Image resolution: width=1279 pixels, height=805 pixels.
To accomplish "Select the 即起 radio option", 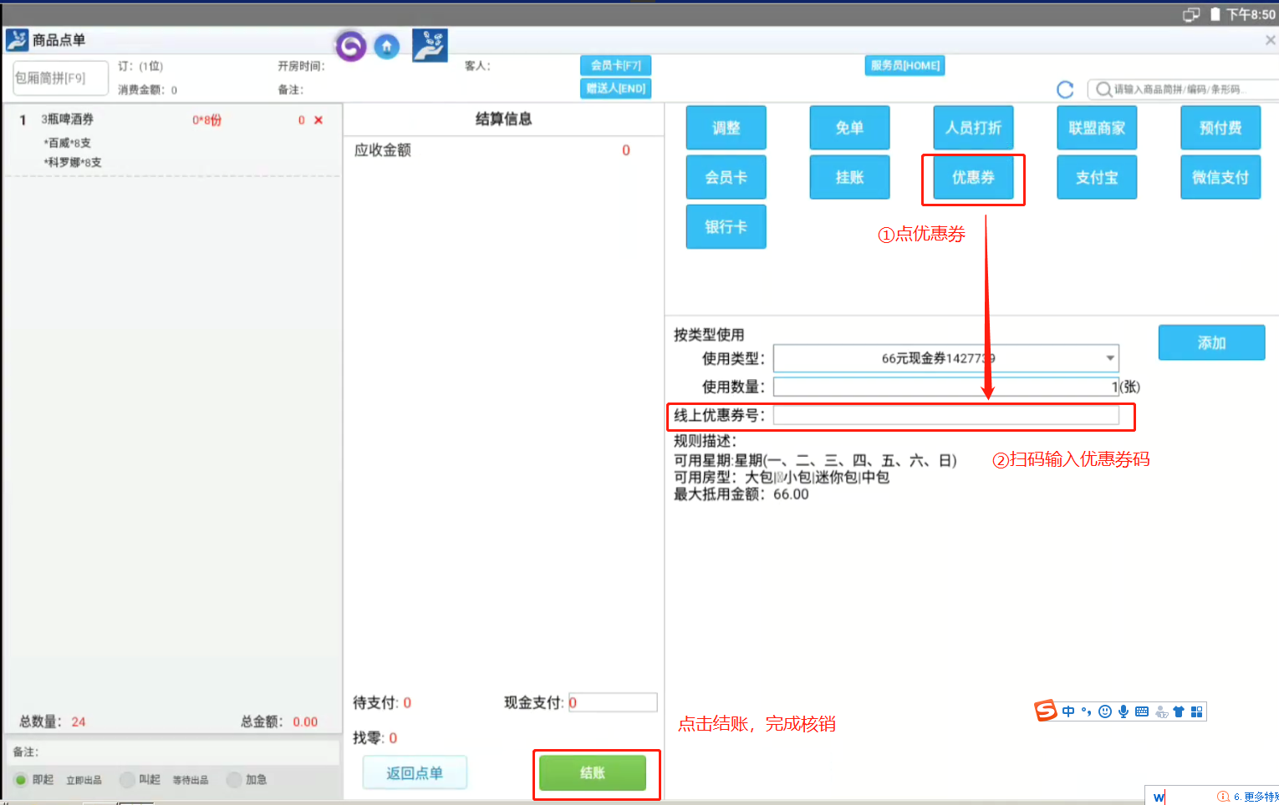I will point(21,779).
